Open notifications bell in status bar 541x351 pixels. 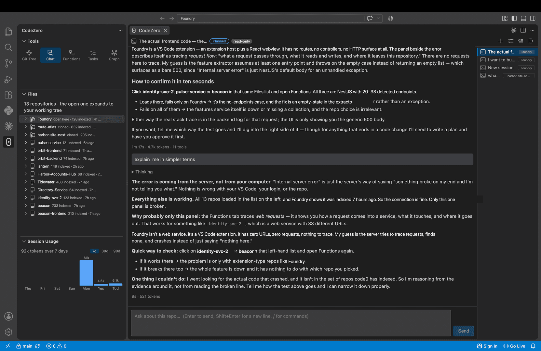coord(533,346)
